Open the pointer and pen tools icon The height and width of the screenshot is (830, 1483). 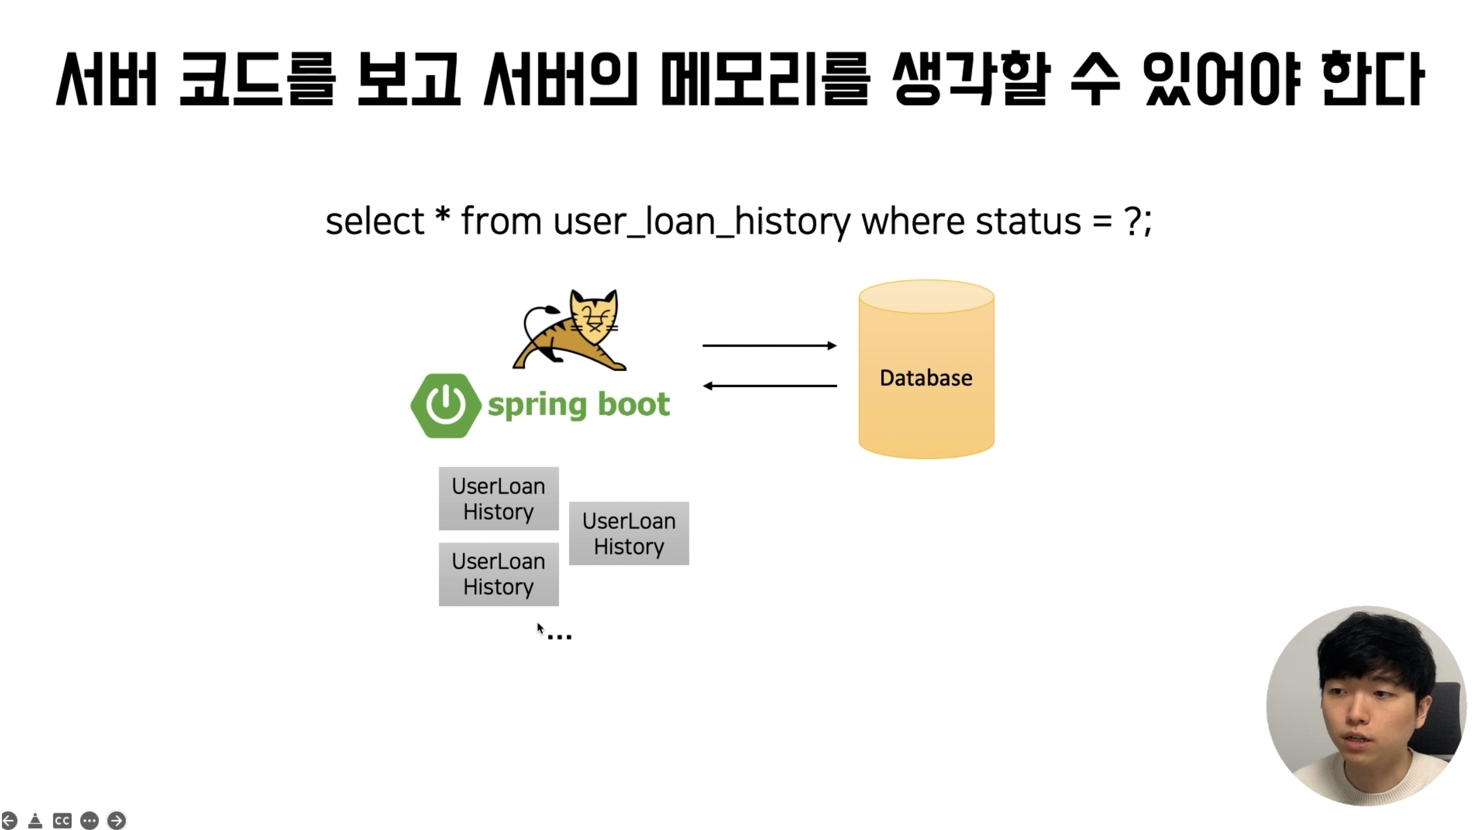point(35,820)
